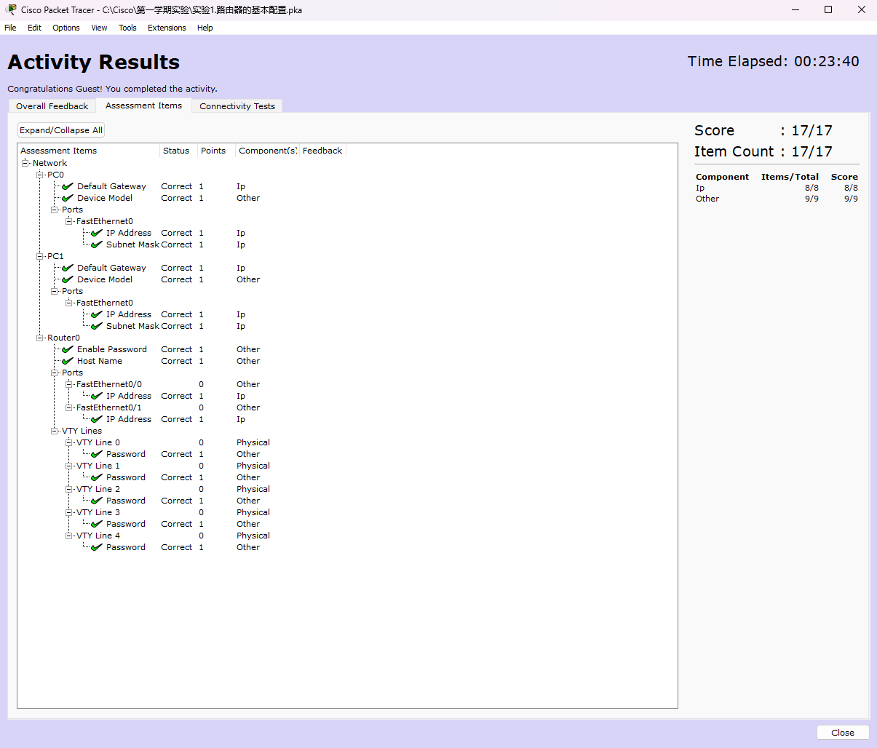Screen dimensions: 877x748
Task: Collapse the PC0 tree node
Action: pyautogui.click(x=40, y=175)
